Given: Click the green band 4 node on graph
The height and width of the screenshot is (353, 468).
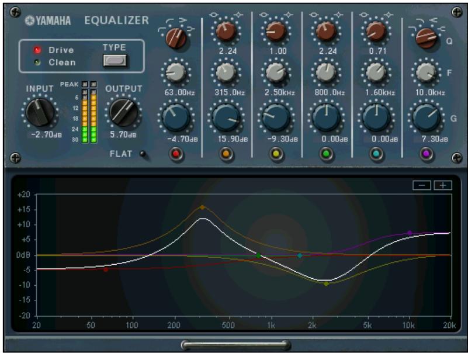Looking at the screenshot, I should 258,255.
